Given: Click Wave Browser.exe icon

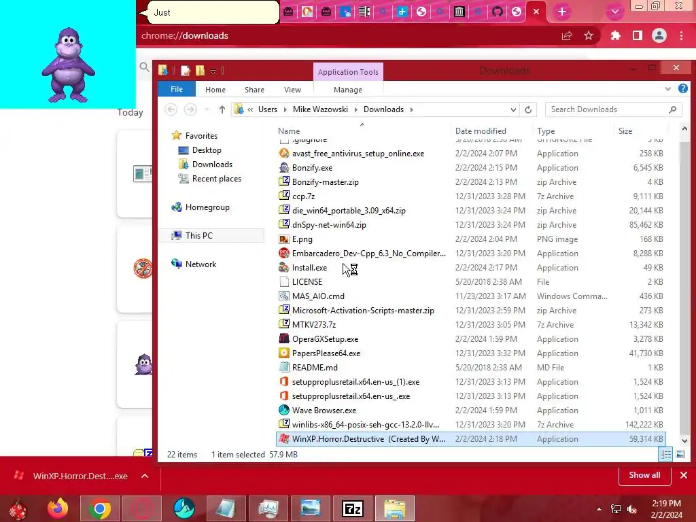Looking at the screenshot, I should point(283,410).
